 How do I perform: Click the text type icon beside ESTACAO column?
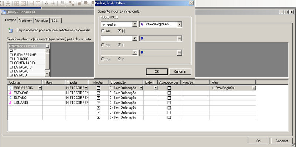point(10,93)
